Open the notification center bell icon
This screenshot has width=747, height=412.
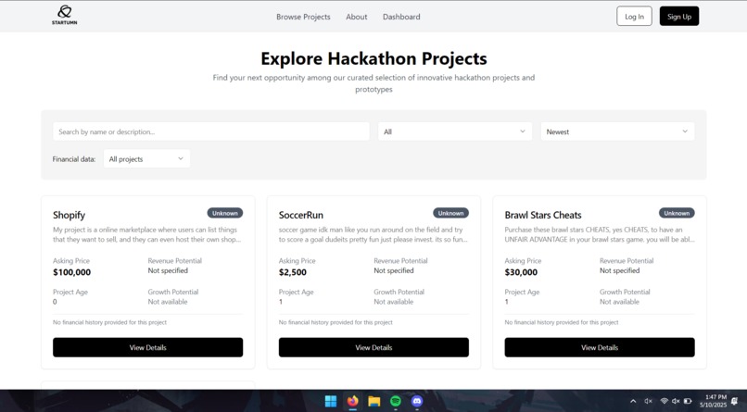(x=734, y=401)
